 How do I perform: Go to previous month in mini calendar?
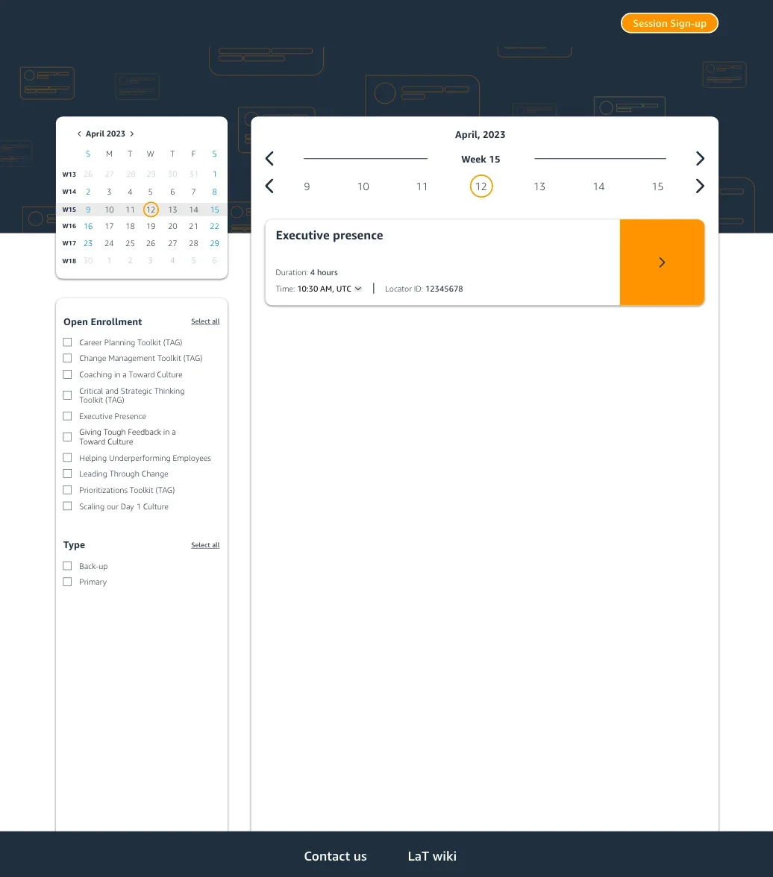[x=79, y=133]
